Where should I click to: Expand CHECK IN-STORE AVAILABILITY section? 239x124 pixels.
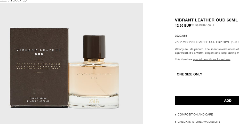(199, 122)
